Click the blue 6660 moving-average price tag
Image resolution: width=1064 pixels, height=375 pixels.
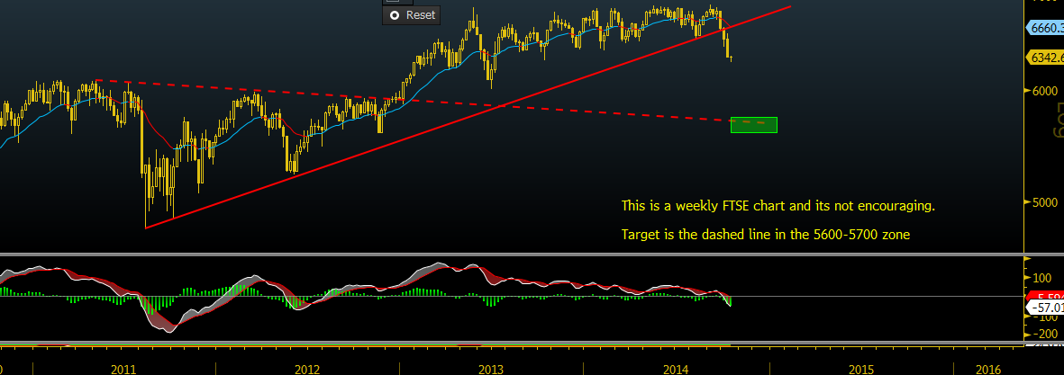click(1046, 29)
